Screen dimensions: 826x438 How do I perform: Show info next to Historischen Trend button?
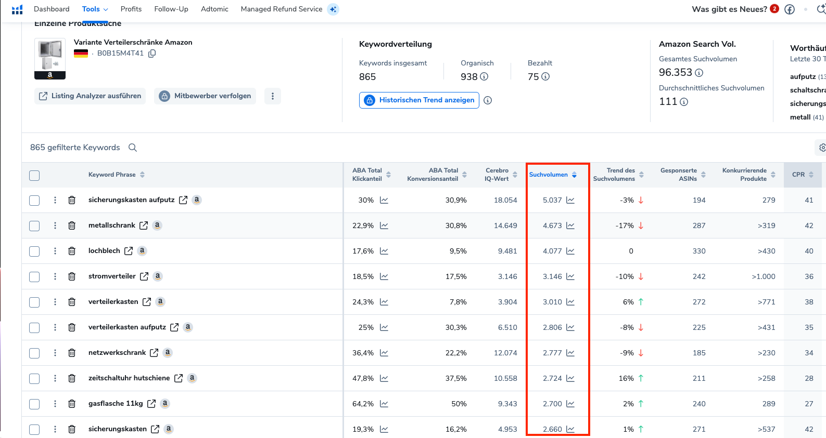[x=488, y=100]
